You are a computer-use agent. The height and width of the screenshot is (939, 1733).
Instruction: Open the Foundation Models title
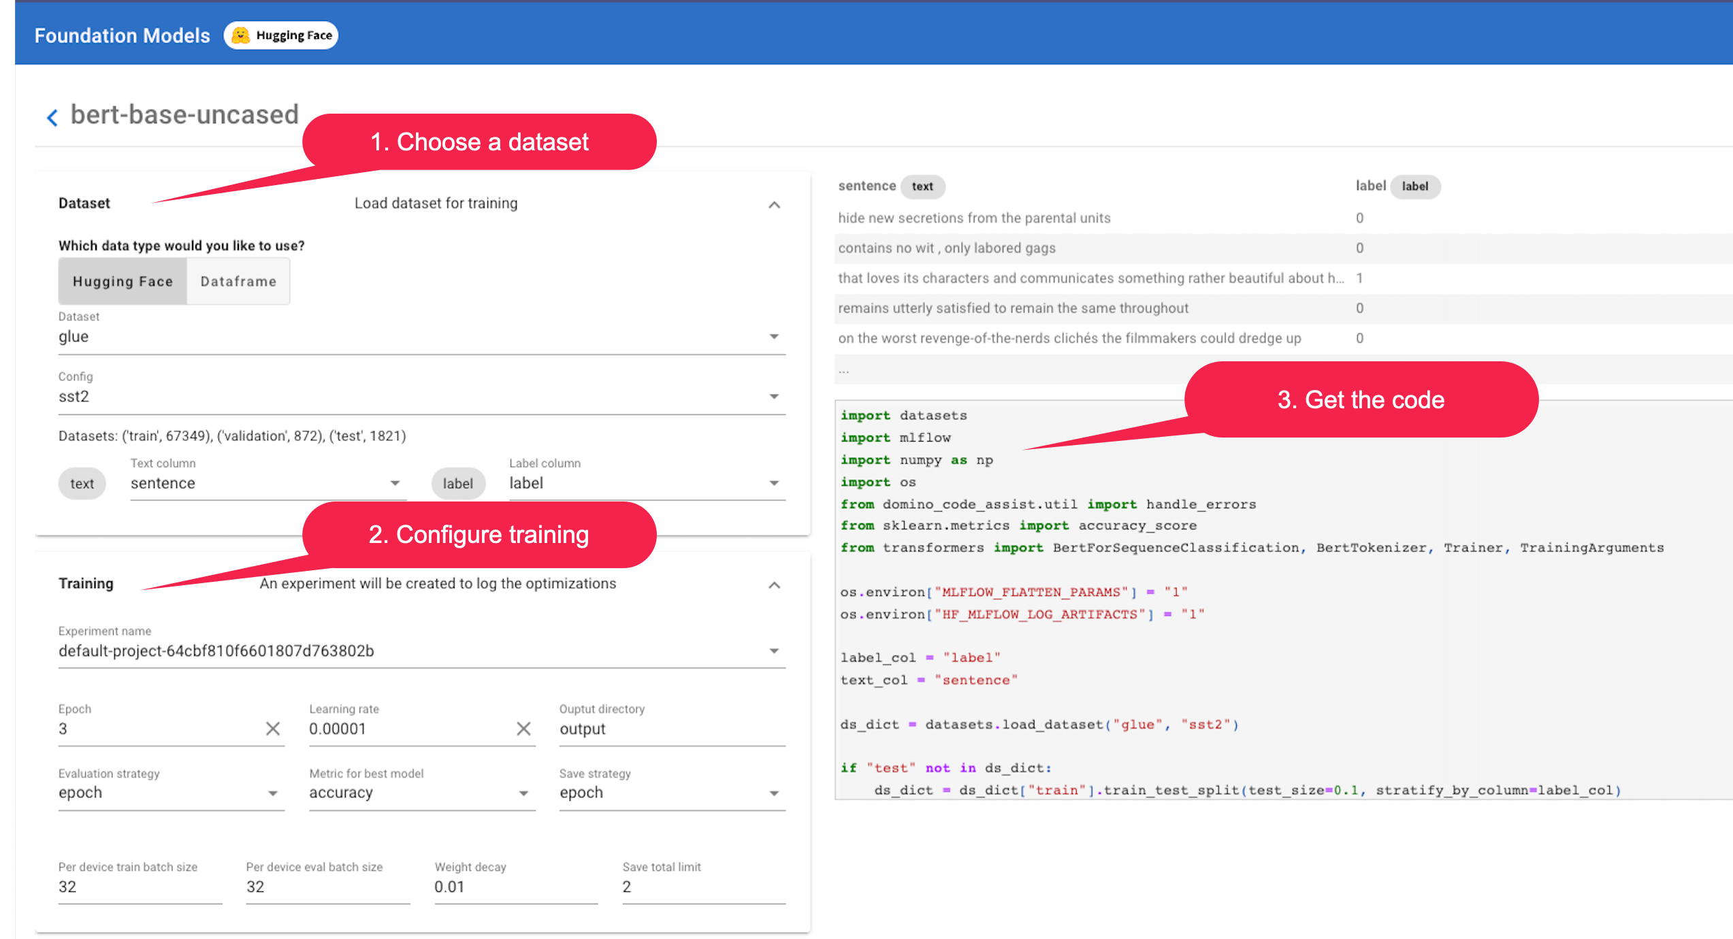123,35
